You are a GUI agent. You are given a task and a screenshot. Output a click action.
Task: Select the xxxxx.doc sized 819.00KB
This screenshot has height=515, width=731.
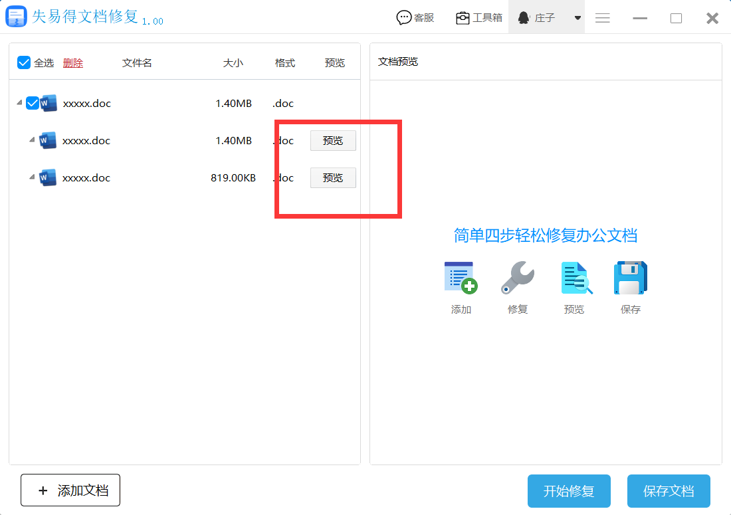(x=86, y=178)
